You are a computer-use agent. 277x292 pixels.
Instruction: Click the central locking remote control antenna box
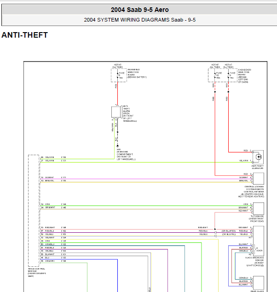coord(258,178)
